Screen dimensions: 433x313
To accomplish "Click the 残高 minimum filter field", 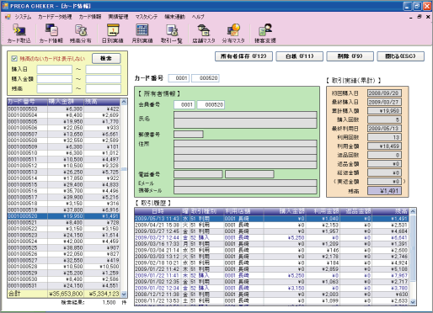I will [x=55, y=88].
